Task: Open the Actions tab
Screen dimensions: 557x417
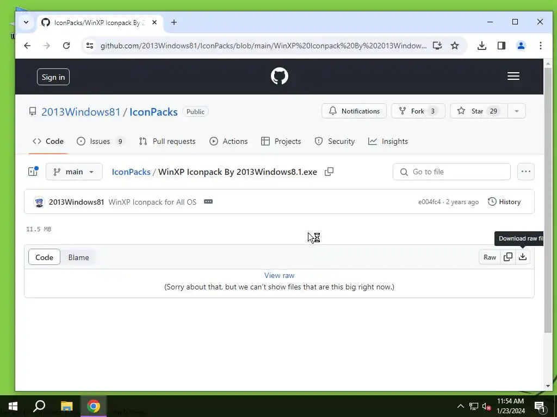Action: pos(229,141)
